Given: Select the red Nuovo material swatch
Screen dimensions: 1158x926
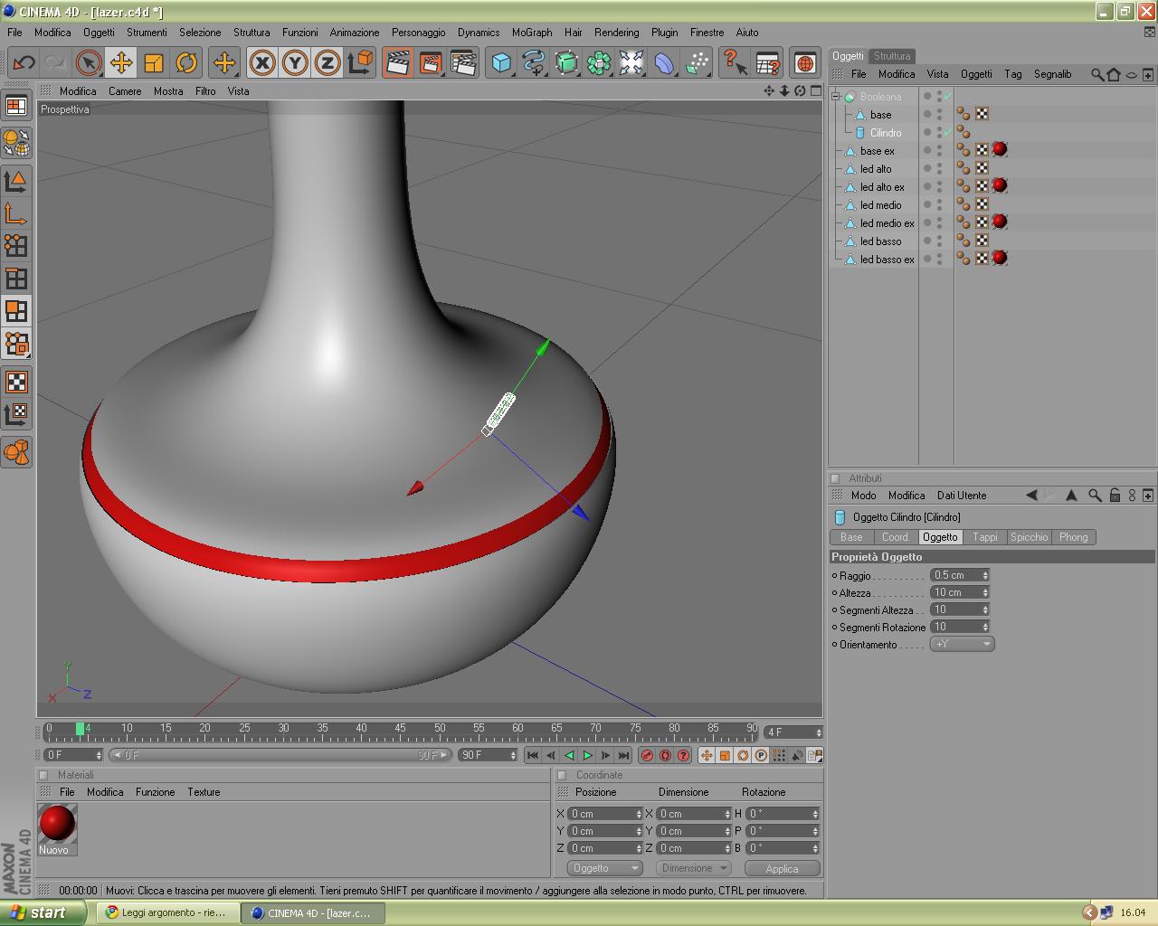Looking at the screenshot, I should 57,823.
